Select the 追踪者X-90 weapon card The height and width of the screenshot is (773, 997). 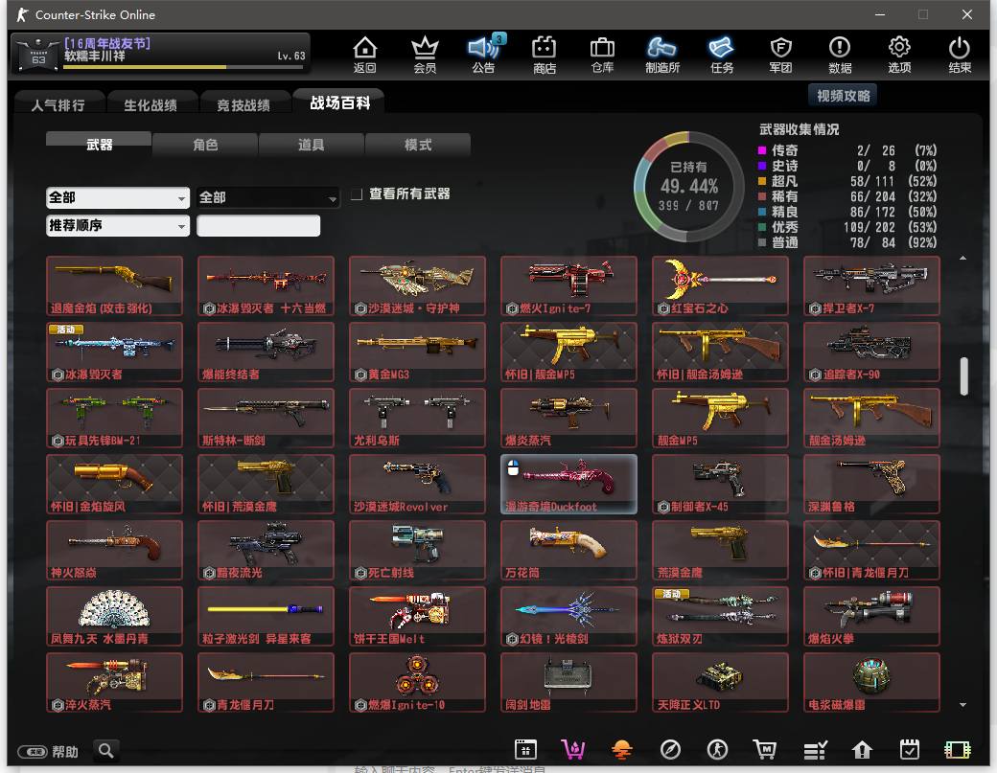[x=871, y=352]
